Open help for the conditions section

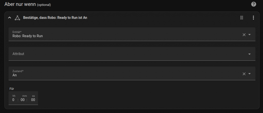pyautogui.click(x=253, y=4)
